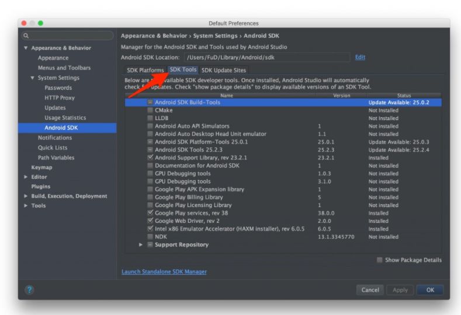
Task: Open the SDK Update Sites tab
Action: (x=223, y=70)
